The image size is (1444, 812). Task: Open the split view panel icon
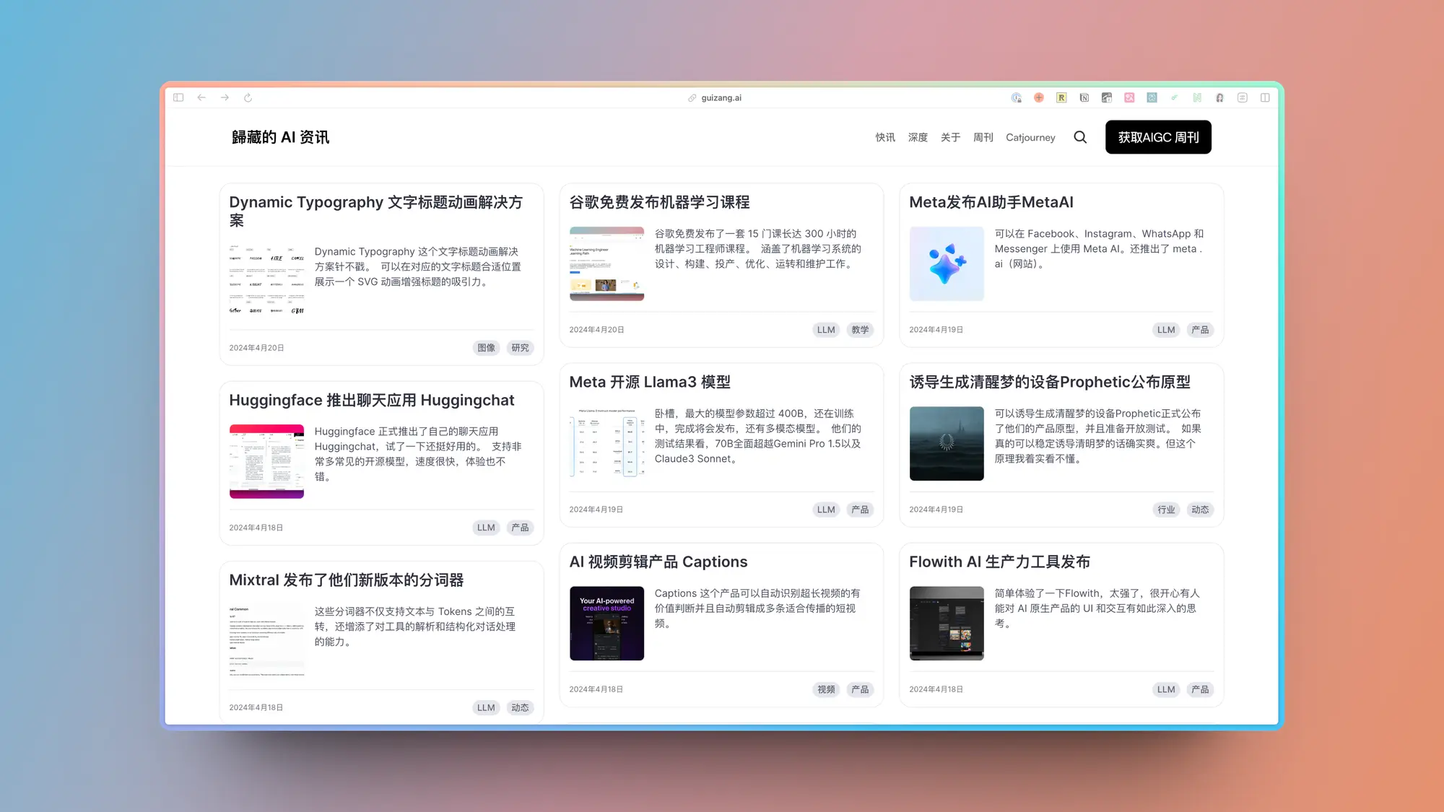coord(1265,97)
